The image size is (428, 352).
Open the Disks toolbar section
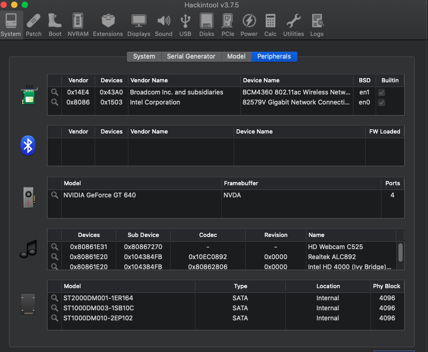tap(207, 25)
